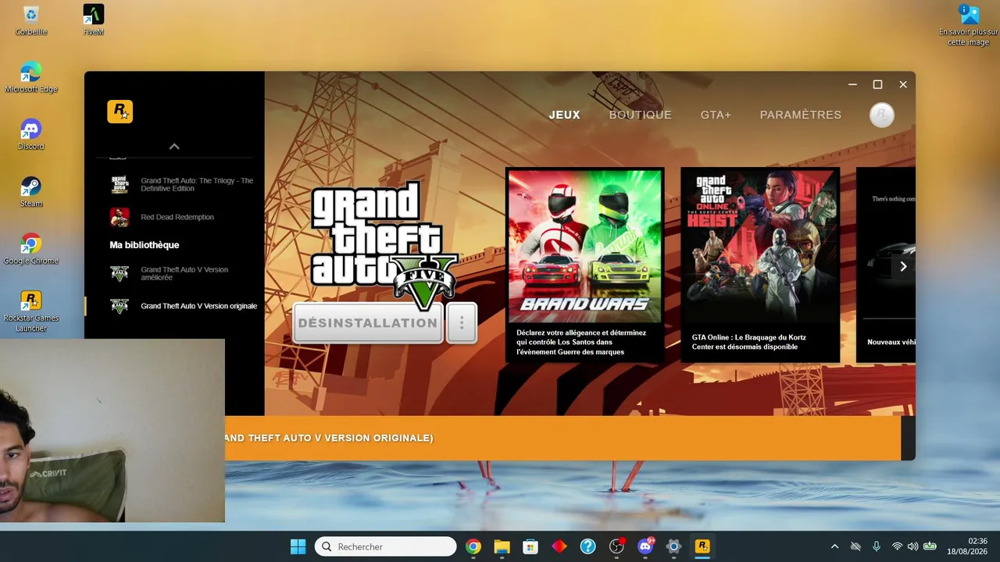Image resolution: width=1000 pixels, height=562 pixels.
Task: Open the Corbeille desktop icon
Action: [31, 20]
